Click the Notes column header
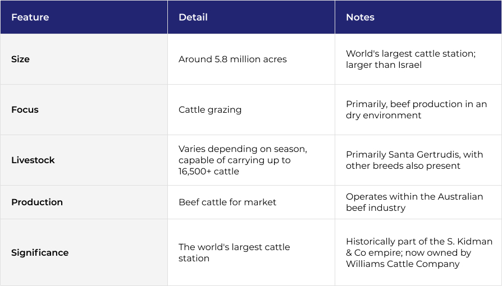502x286 pixels. 360,17
